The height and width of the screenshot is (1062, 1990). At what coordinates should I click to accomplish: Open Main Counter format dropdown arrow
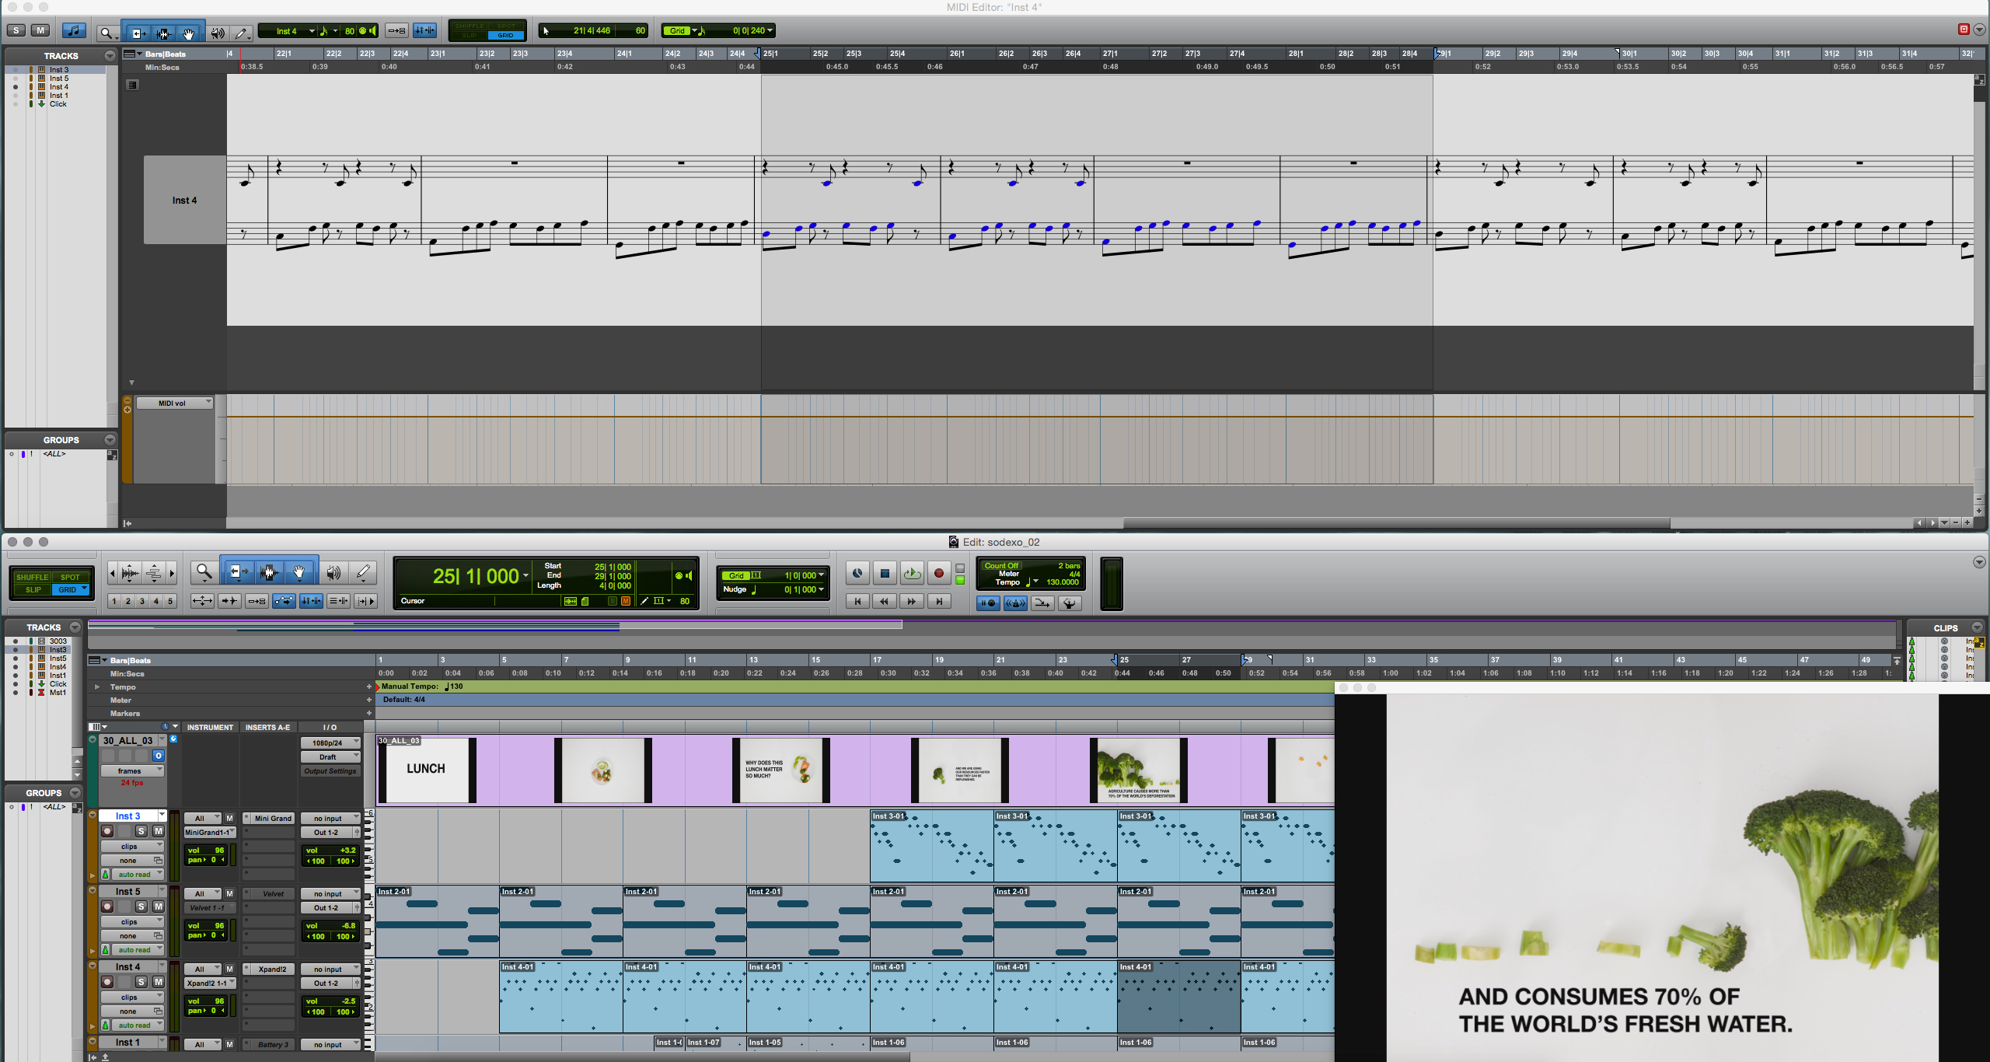(526, 576)
